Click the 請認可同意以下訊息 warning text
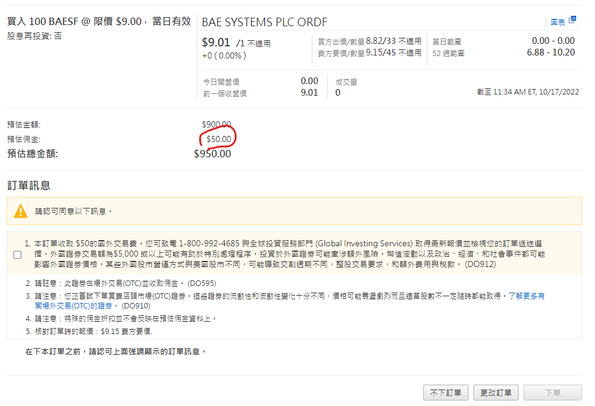Viewport: 595px width, 406px height. 74,212
